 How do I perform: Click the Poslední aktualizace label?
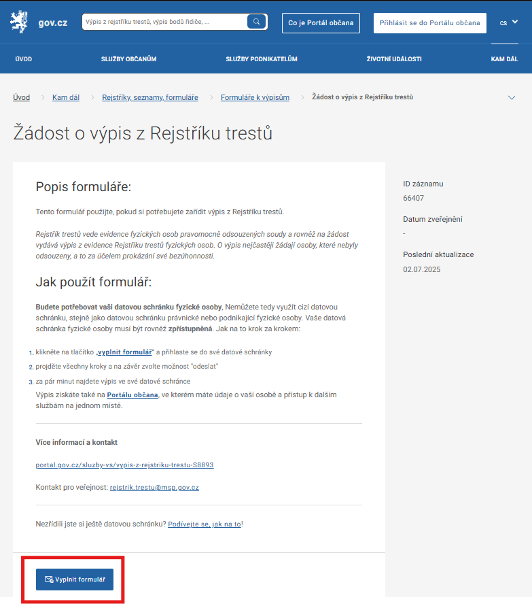coord(438,254)
